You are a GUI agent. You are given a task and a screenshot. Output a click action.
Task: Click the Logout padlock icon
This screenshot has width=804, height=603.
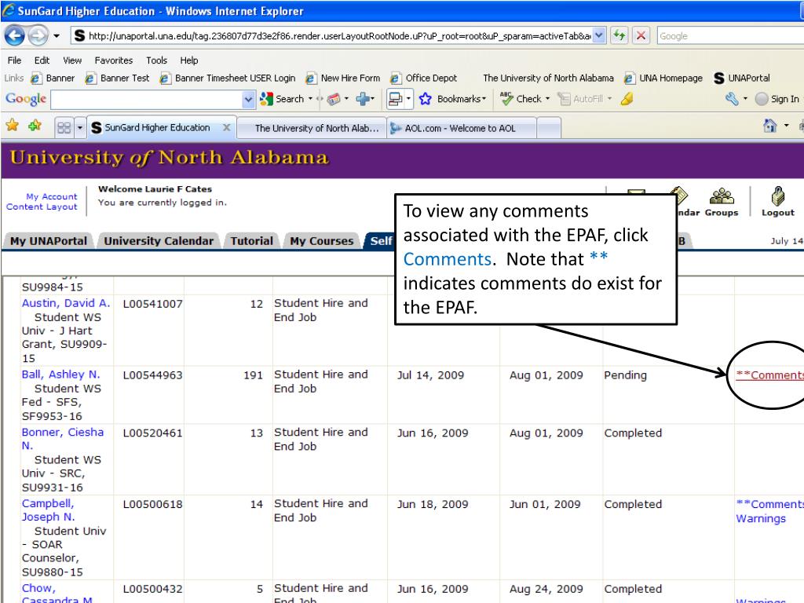tap(778, 202)
